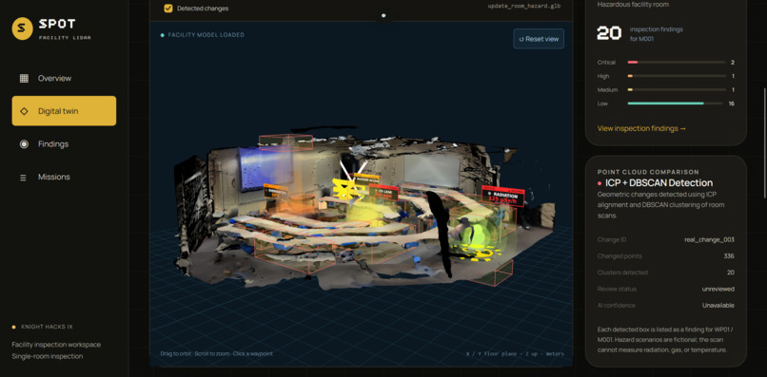Click the red change box above the wall screen

point(285,142)
